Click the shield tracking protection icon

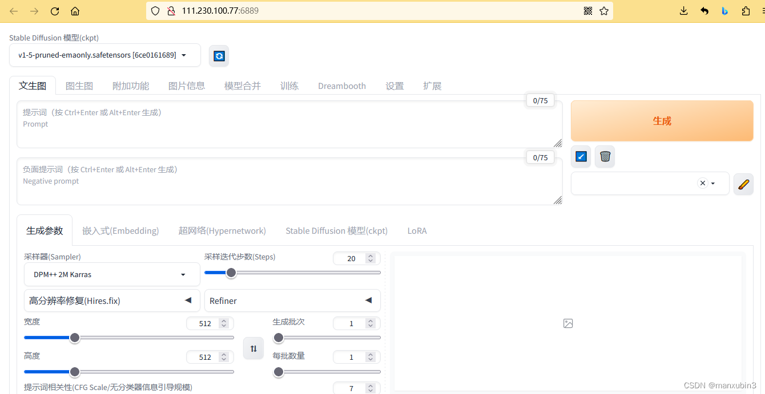155,11
